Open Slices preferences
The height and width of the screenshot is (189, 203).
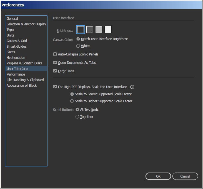(x=26, y=52)
